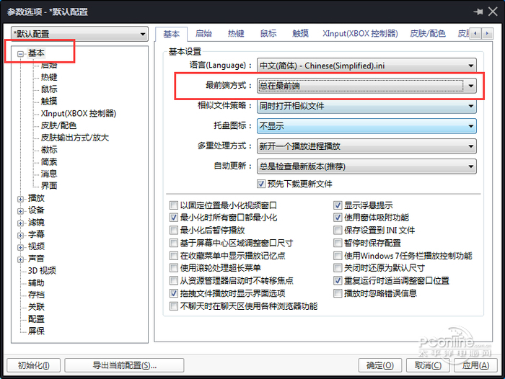The width and height of the screenshot is (505, 379).
Task: Open the *默认配置 profile dropdown
Action: point(79,34)
